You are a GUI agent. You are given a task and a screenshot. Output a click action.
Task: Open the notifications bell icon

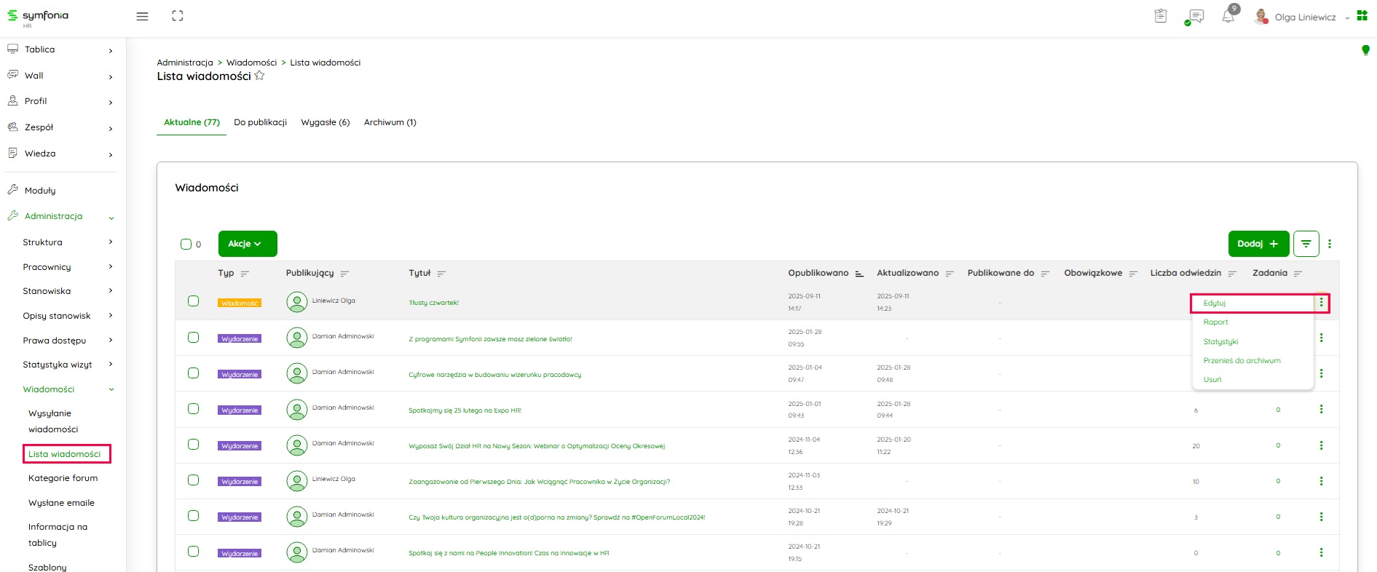[1228, 16]
